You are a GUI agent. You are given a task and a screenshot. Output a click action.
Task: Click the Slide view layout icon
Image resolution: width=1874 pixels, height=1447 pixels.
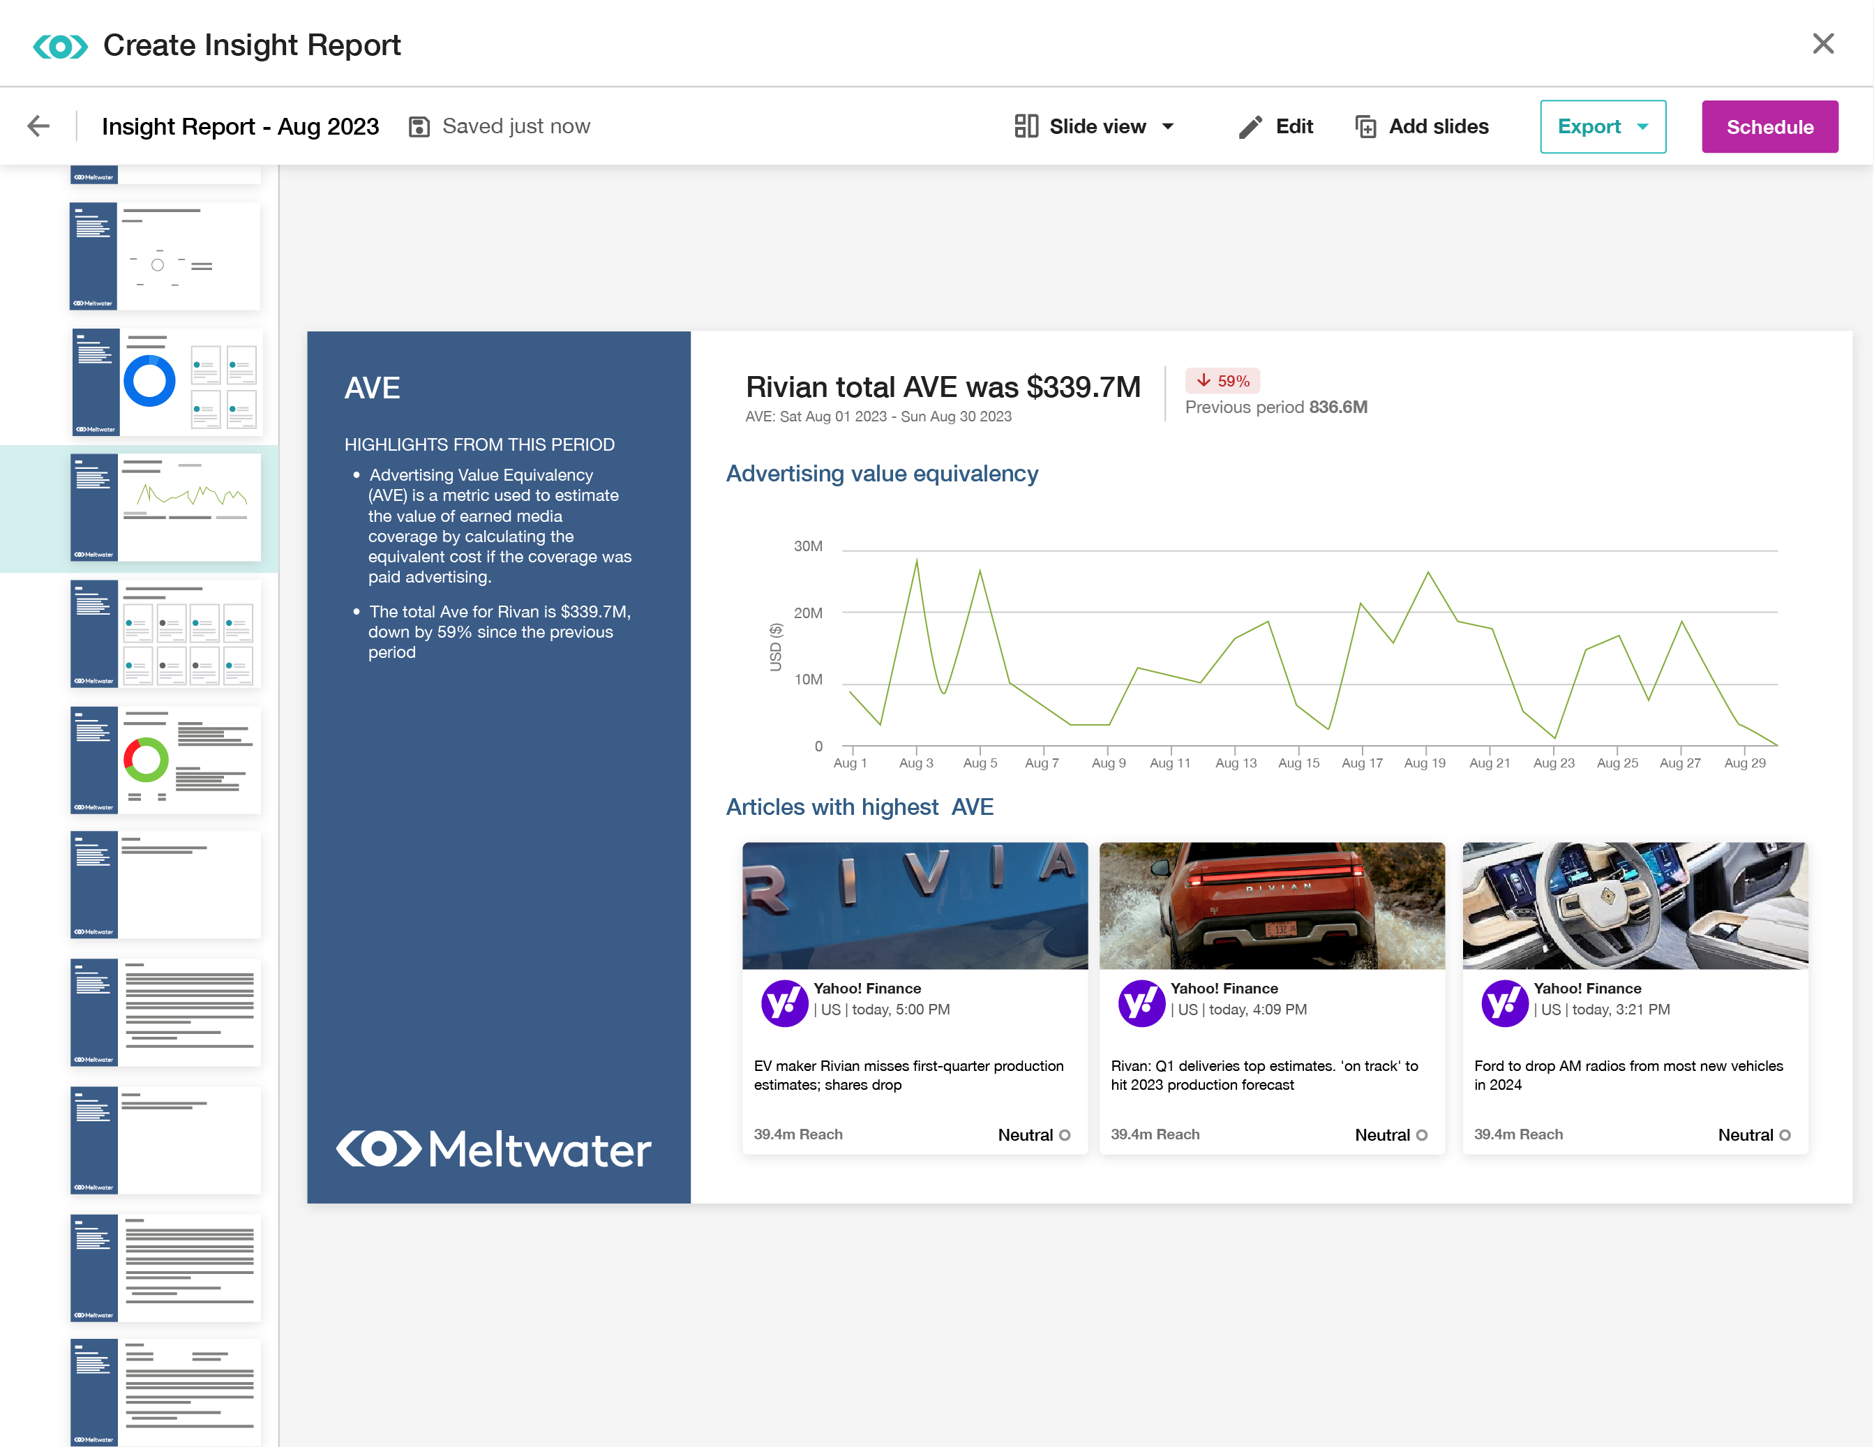[1026, 126]
